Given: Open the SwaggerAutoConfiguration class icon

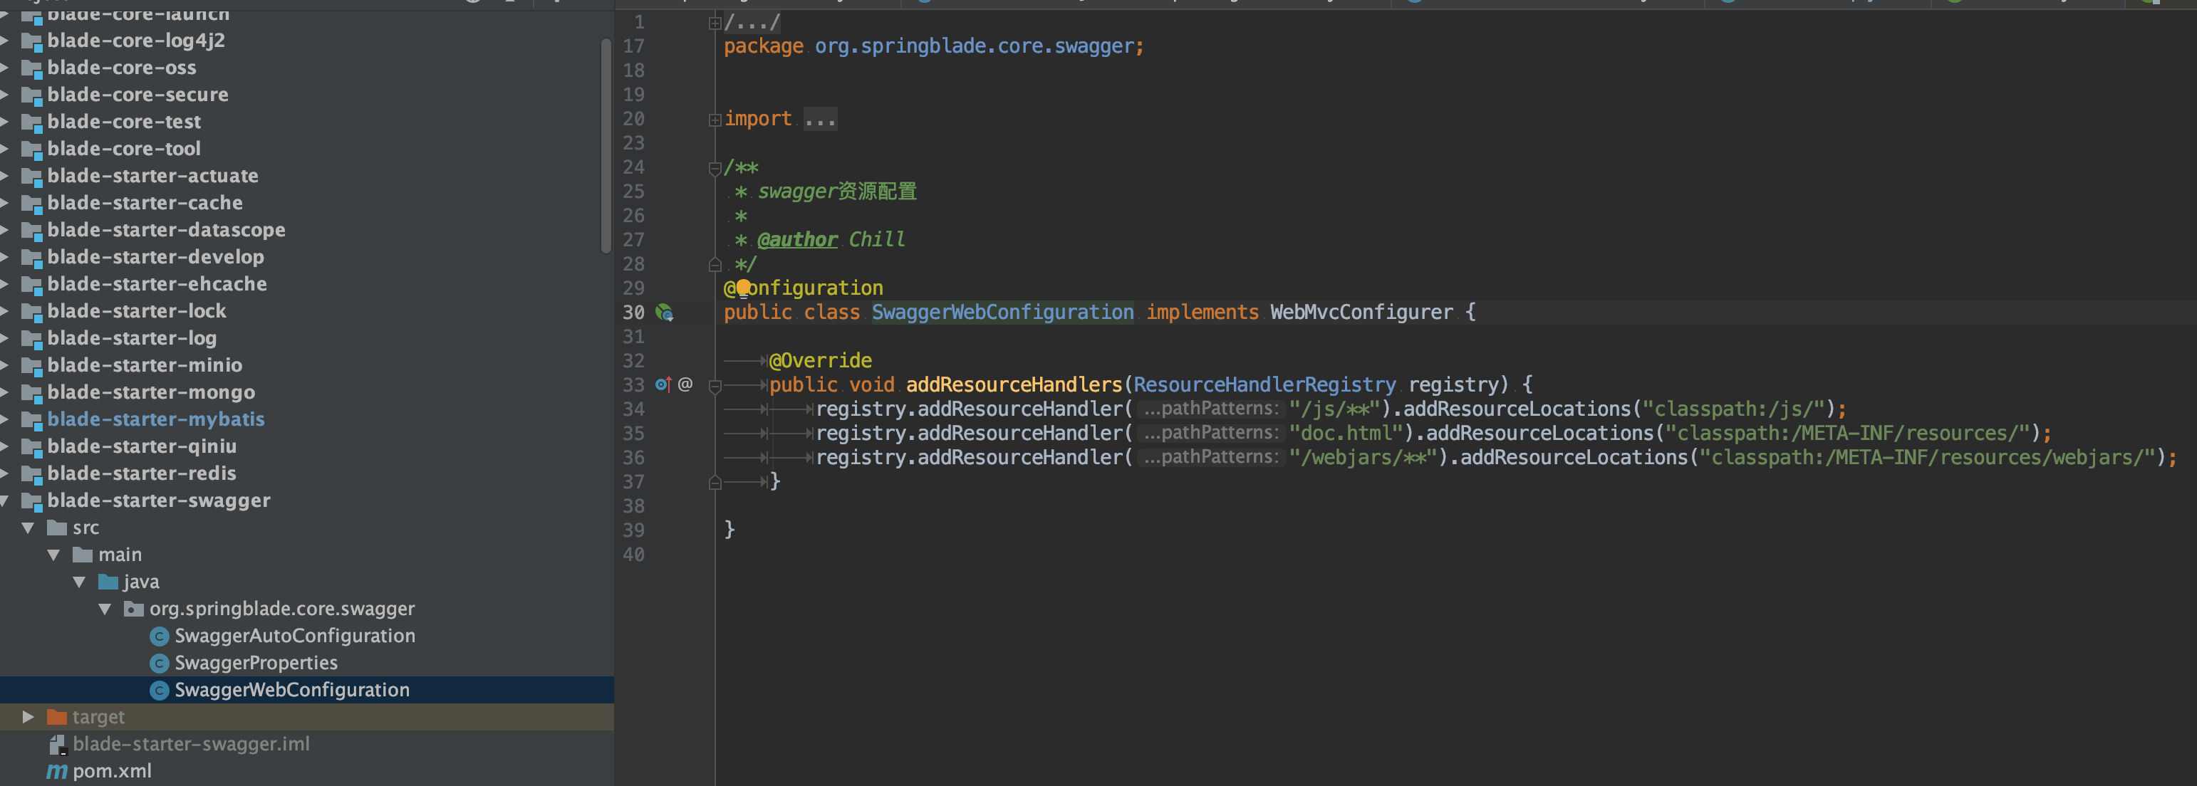Looking at the screenshot, I should point(160,636).
